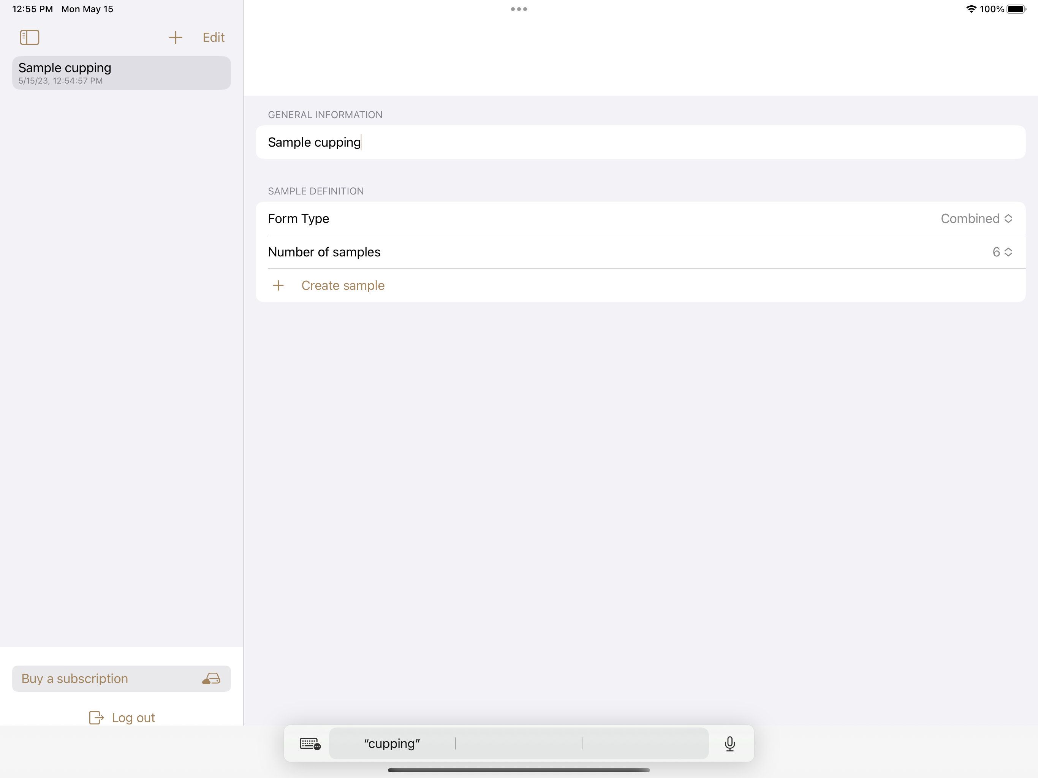1038x778 pixels.
Task: Add a new cupping with plus icon
Action: tap(176, 38)
